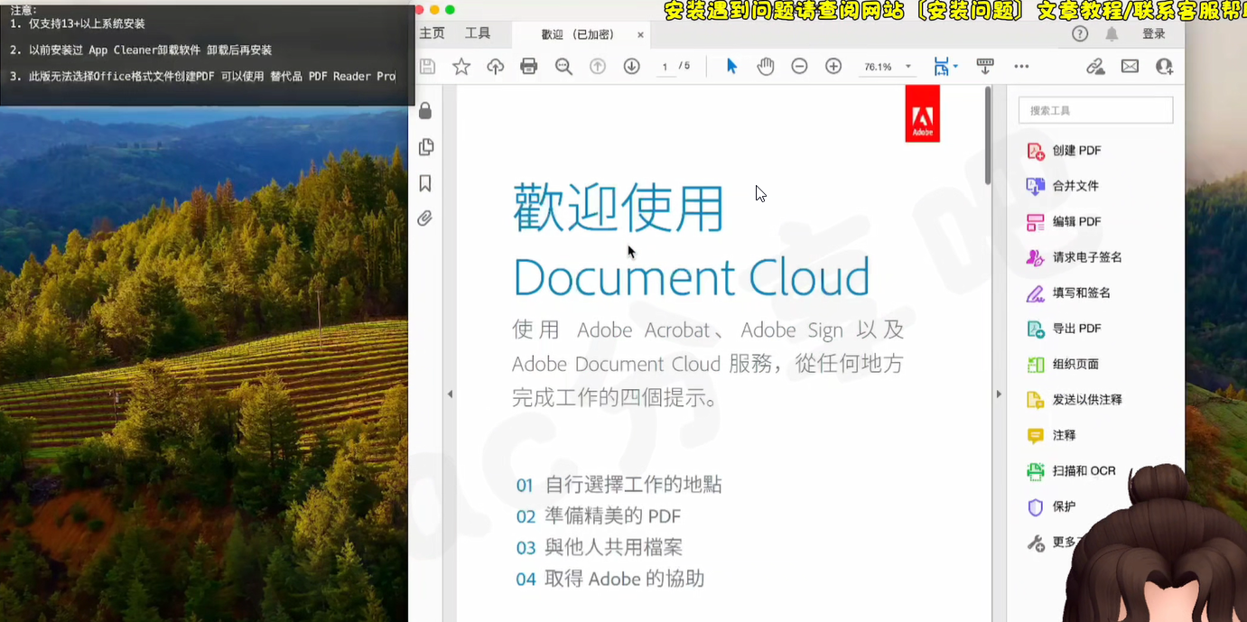Click 03 與他人共用檔案 link
The height and width of the screenshot is (622, 1247).
coord(599,547)
